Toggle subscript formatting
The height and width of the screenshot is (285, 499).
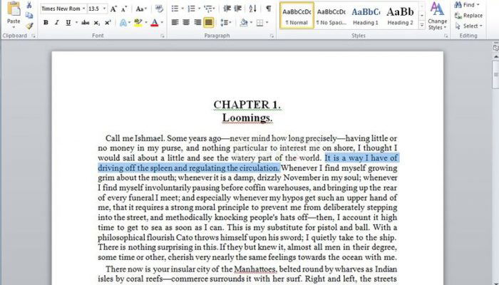coord(96,23)
